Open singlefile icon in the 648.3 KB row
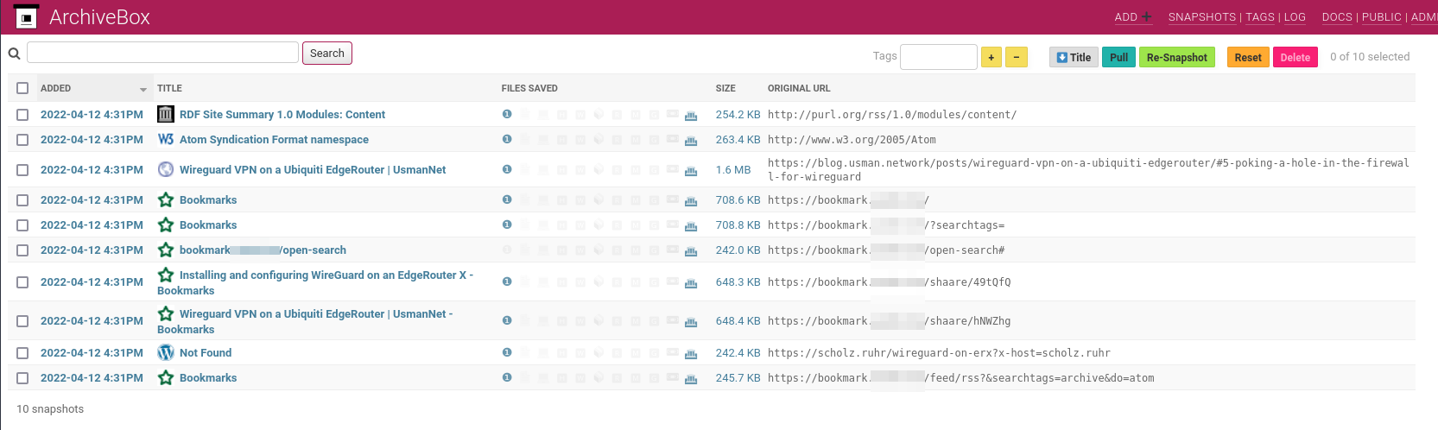The height and width of the screenshot is (430, 1438). click(507, 281)
